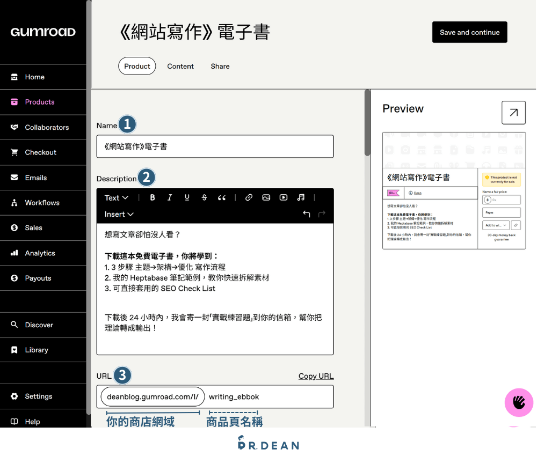This screenshot has width=537, height=456.
Task: Embed a video using the video icon
Action: [283, 197]
